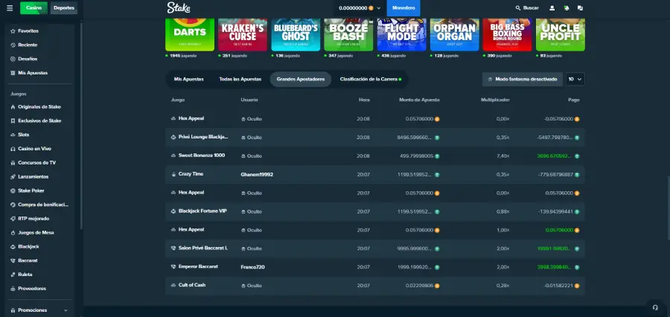Click the Stake Poker icon

13,190
